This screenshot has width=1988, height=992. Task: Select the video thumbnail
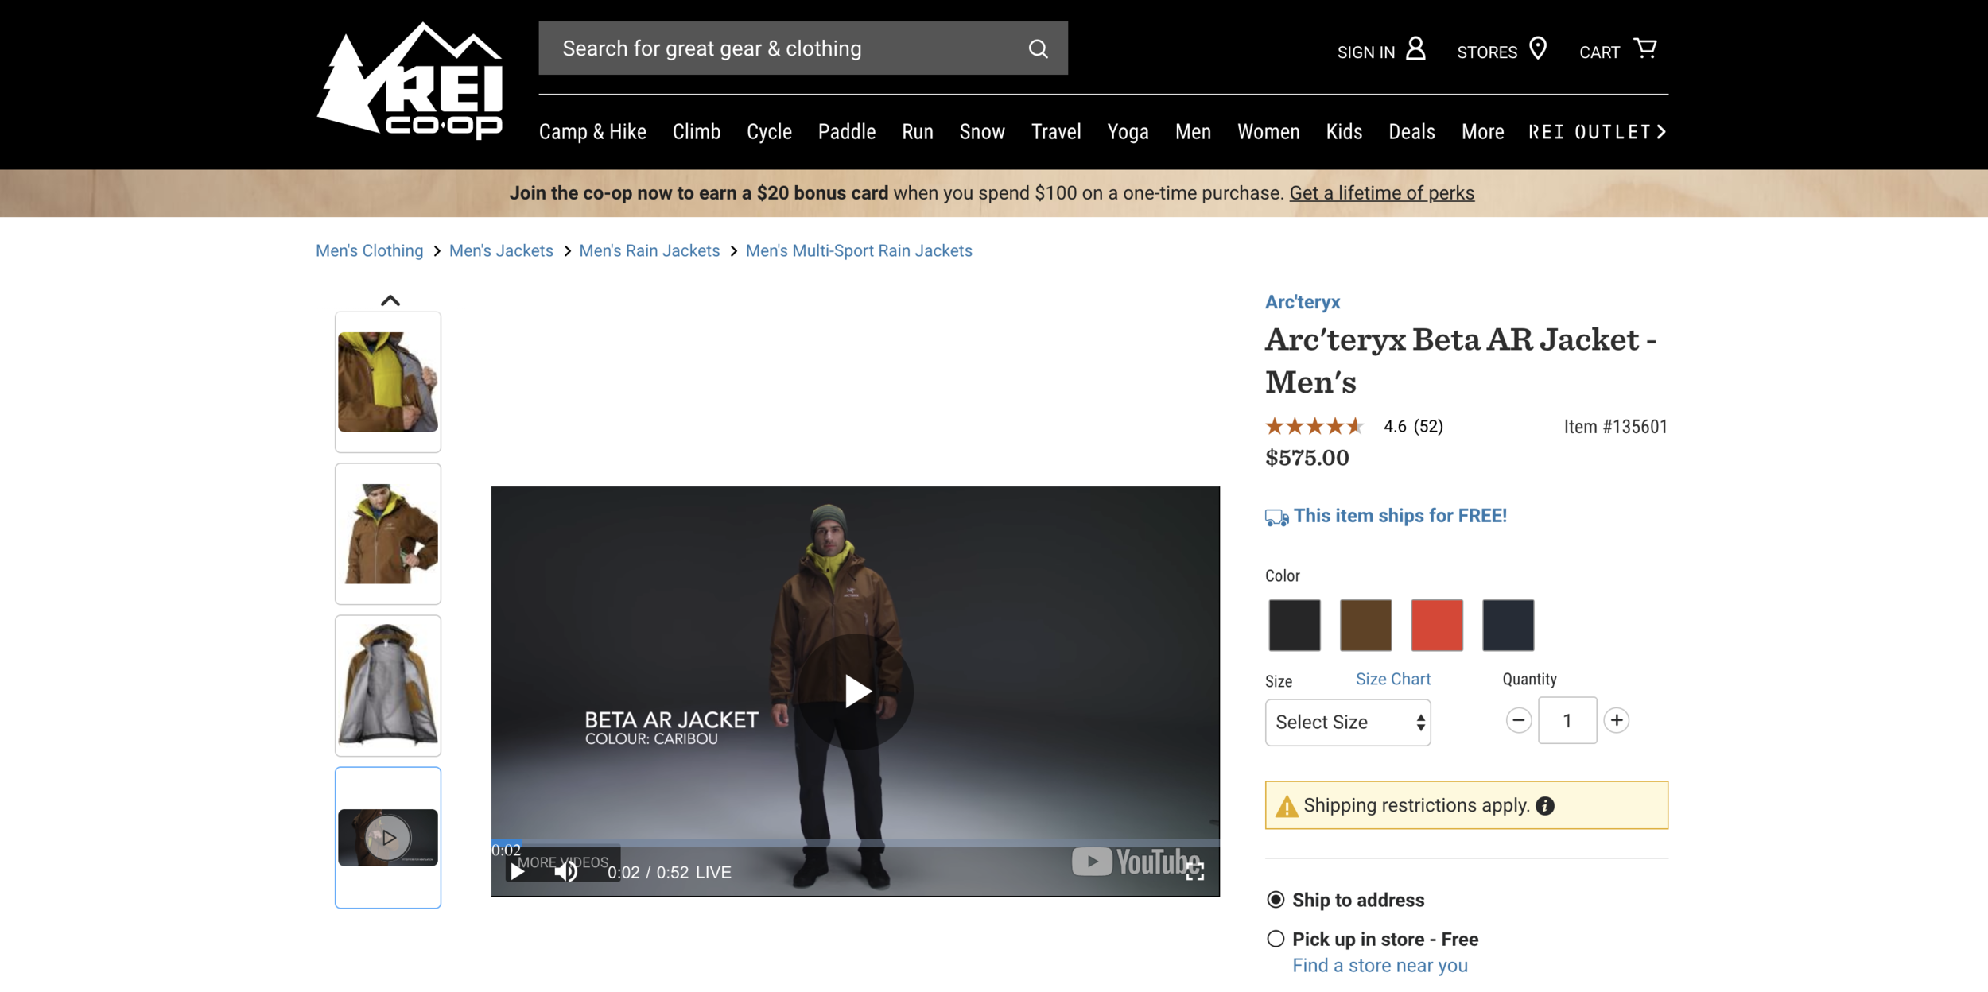[388, 838]
